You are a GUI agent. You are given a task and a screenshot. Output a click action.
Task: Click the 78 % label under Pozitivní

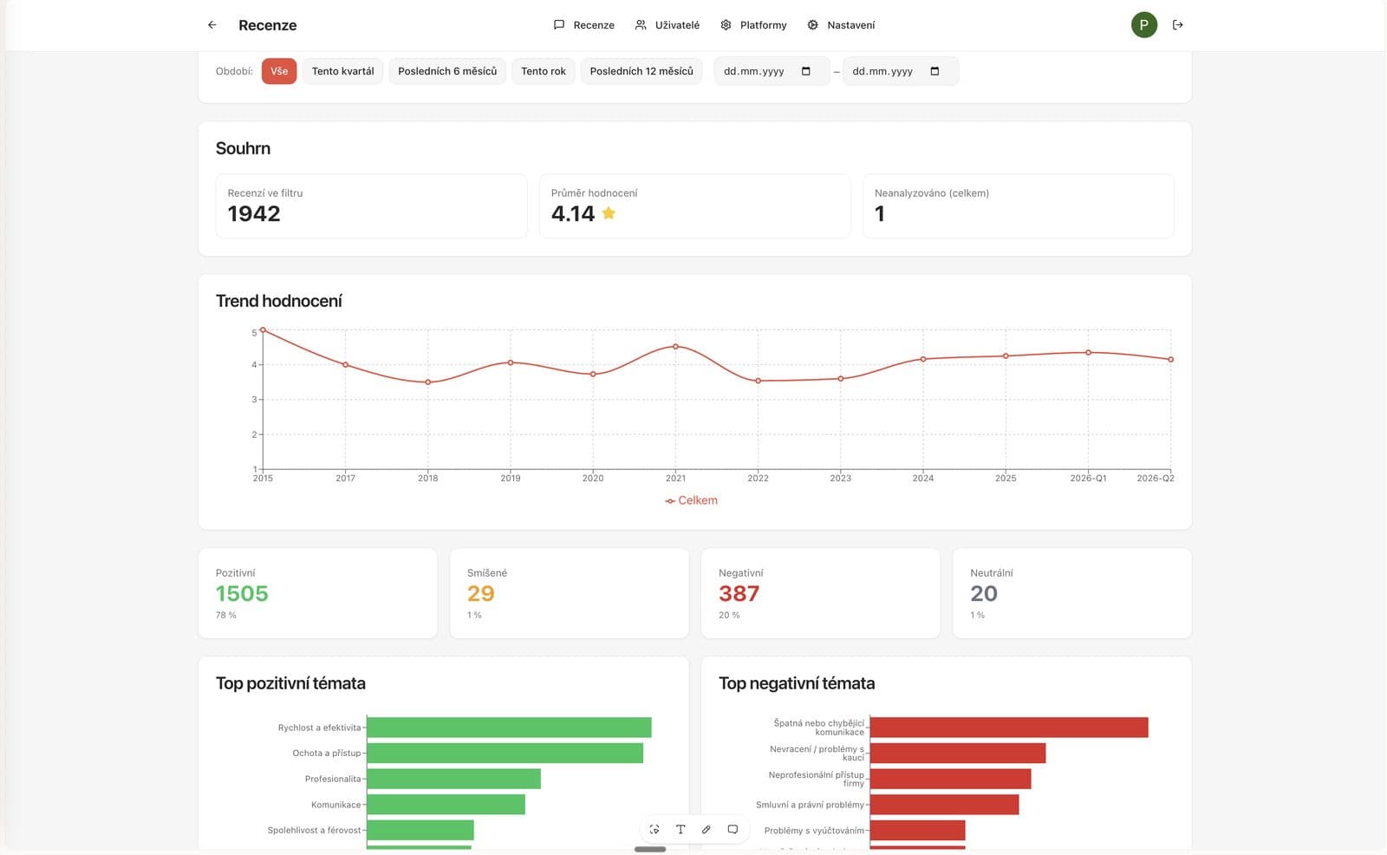point(225,615)
